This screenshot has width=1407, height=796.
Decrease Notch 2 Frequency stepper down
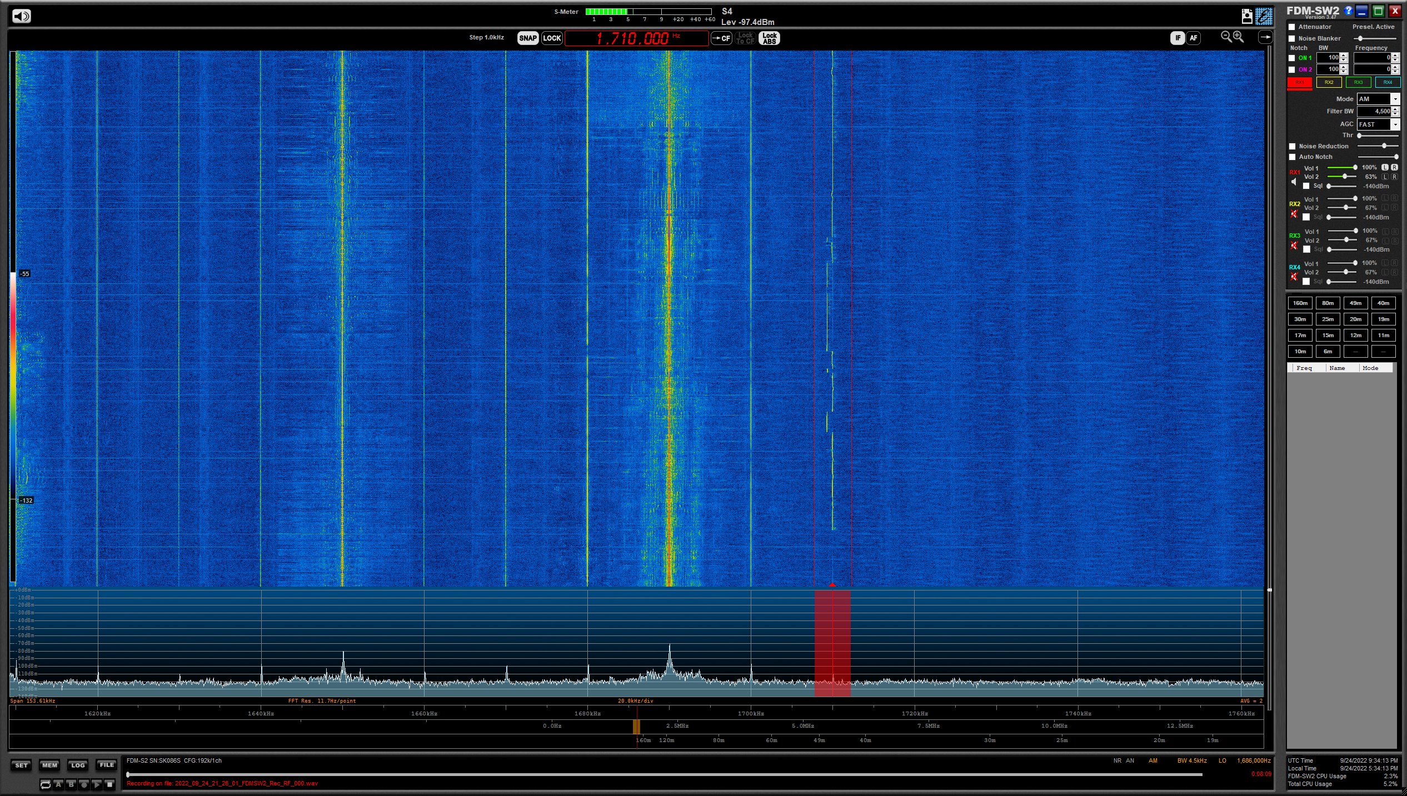pos(1395,72)
